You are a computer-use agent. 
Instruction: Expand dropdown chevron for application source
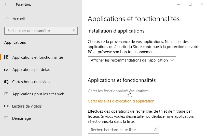[x=172, y=60]
